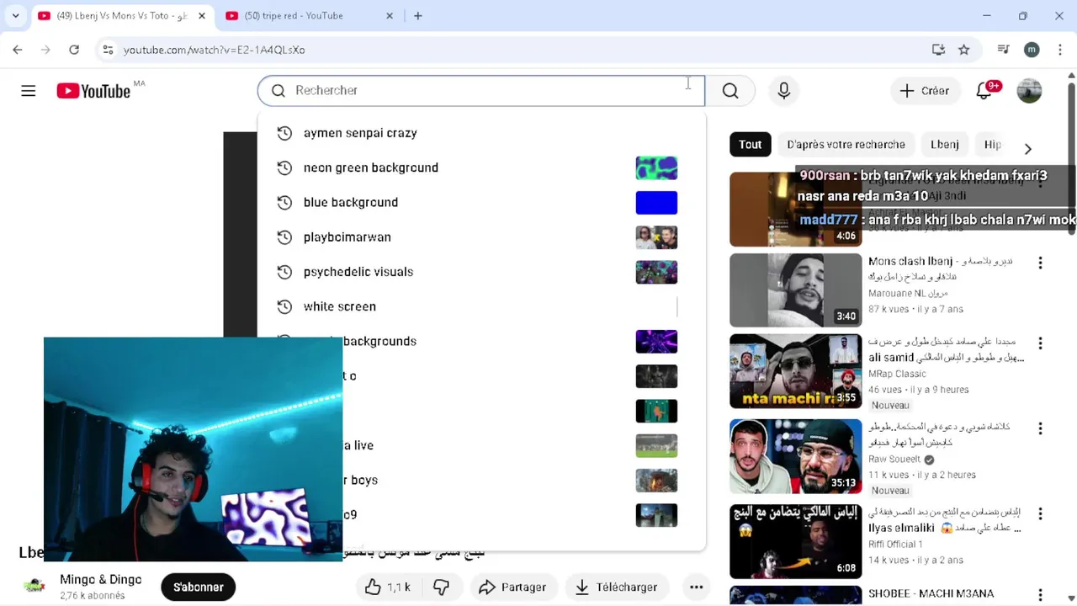Click the magnifier search button

point(730,91)
